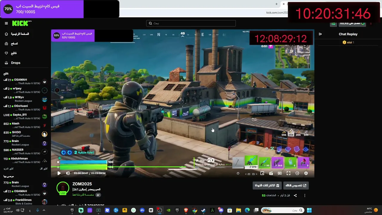
Task: Show hidden system tray icons
Action: coord(44,210)
